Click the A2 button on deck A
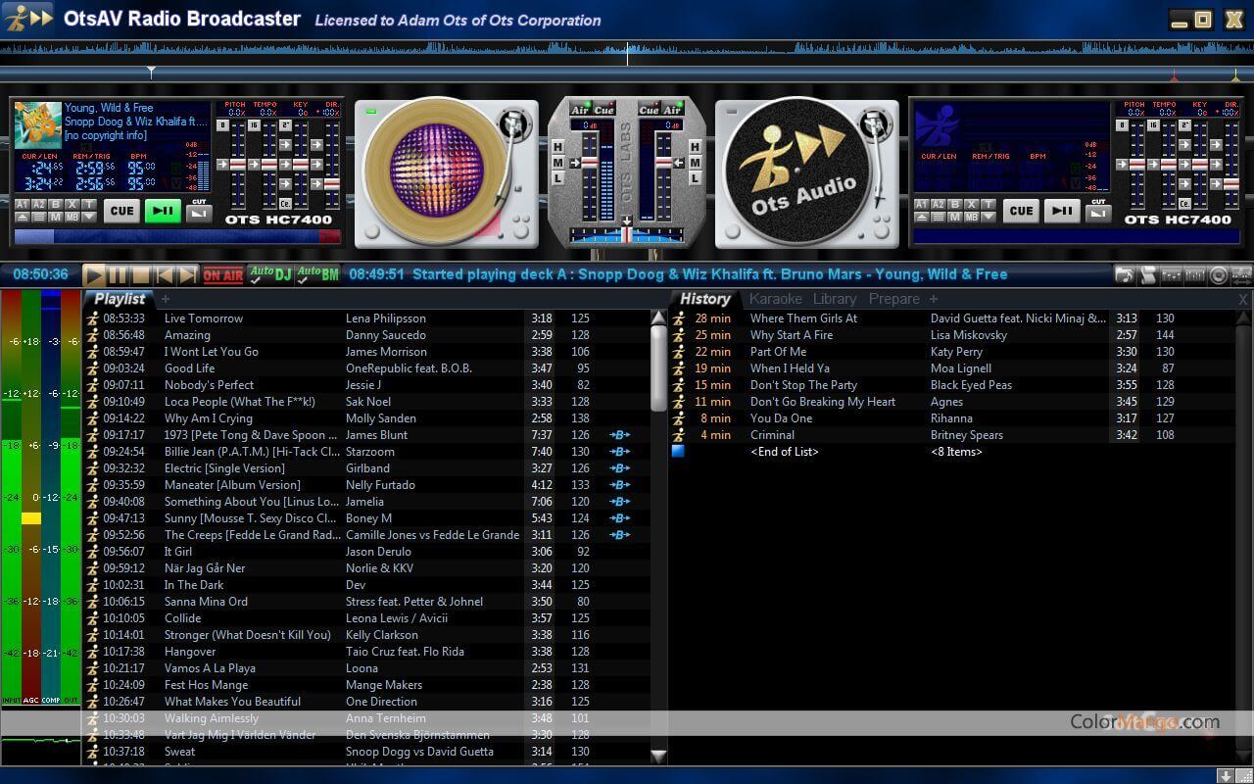The image size is (1254, 784). (39, 204)
